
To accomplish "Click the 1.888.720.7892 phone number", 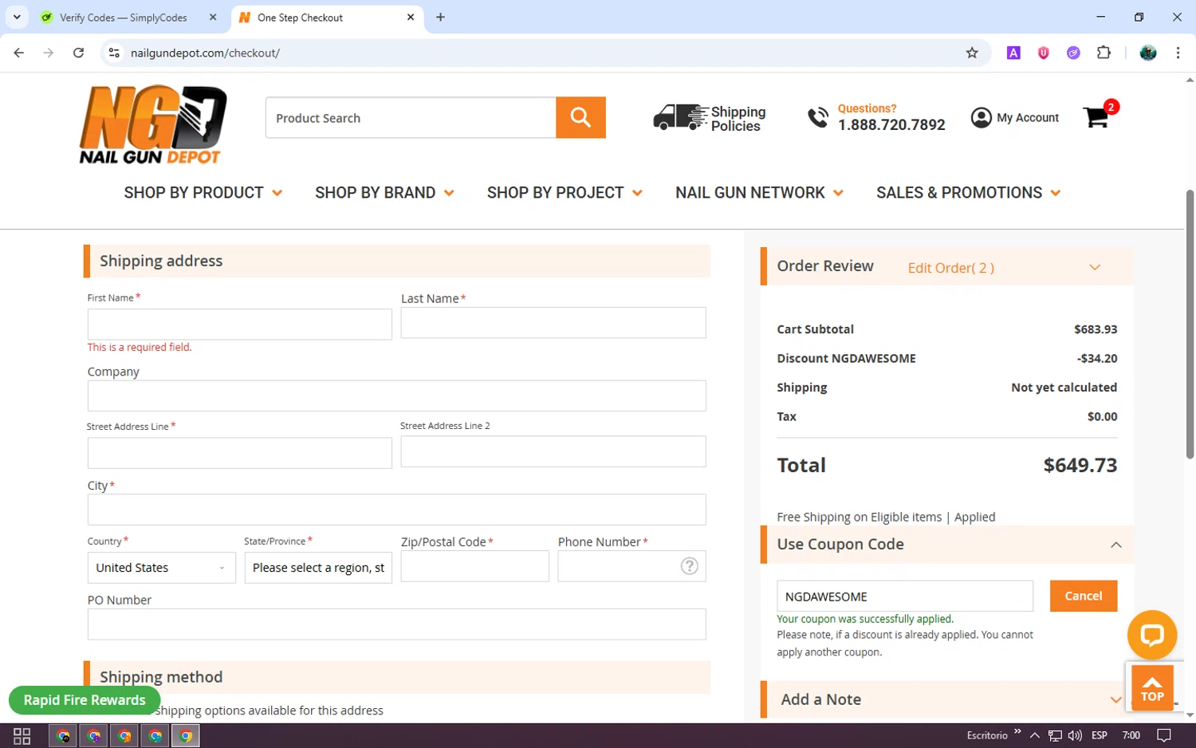I will point(891,124).
